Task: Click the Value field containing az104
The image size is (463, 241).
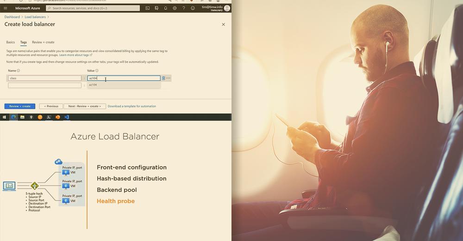Action: click(x=124, y=78)
